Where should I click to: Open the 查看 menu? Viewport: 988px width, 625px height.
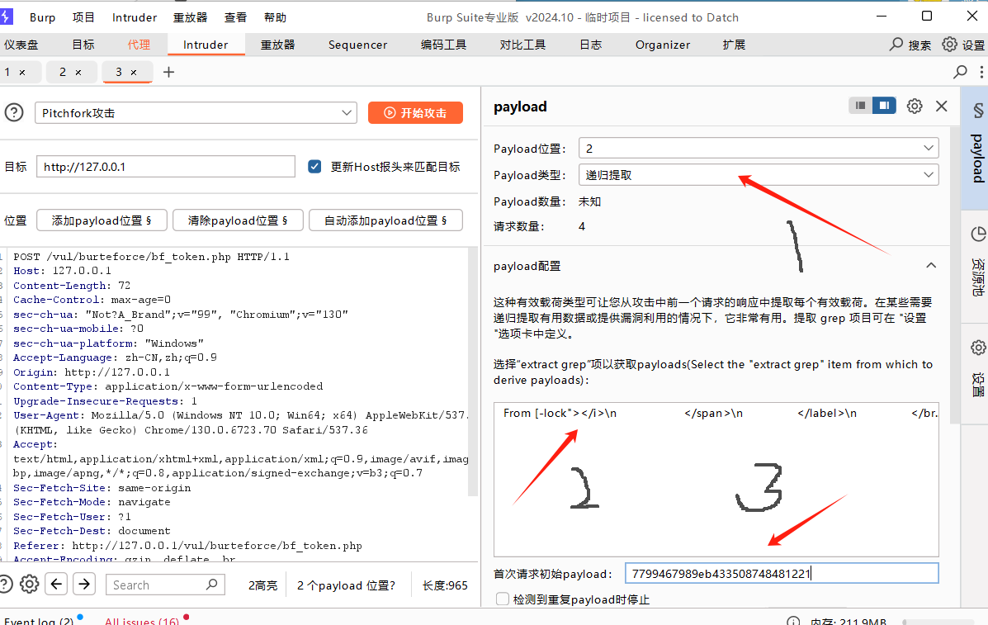tap(236, 17)
